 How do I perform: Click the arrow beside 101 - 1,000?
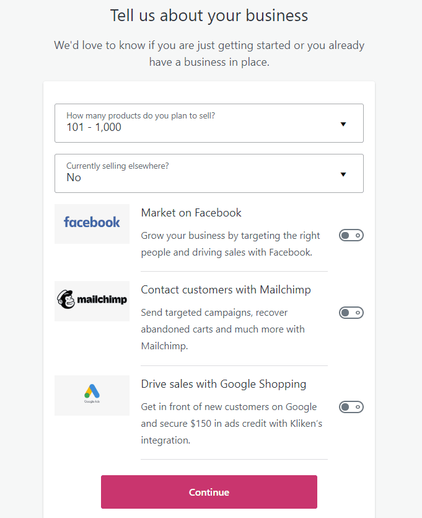click(x=343, y=124)
